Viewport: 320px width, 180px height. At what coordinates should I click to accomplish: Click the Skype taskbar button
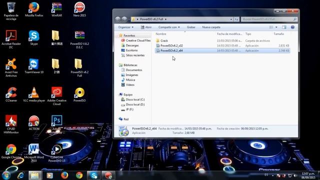pyautogui.click(x=93, y=175)
